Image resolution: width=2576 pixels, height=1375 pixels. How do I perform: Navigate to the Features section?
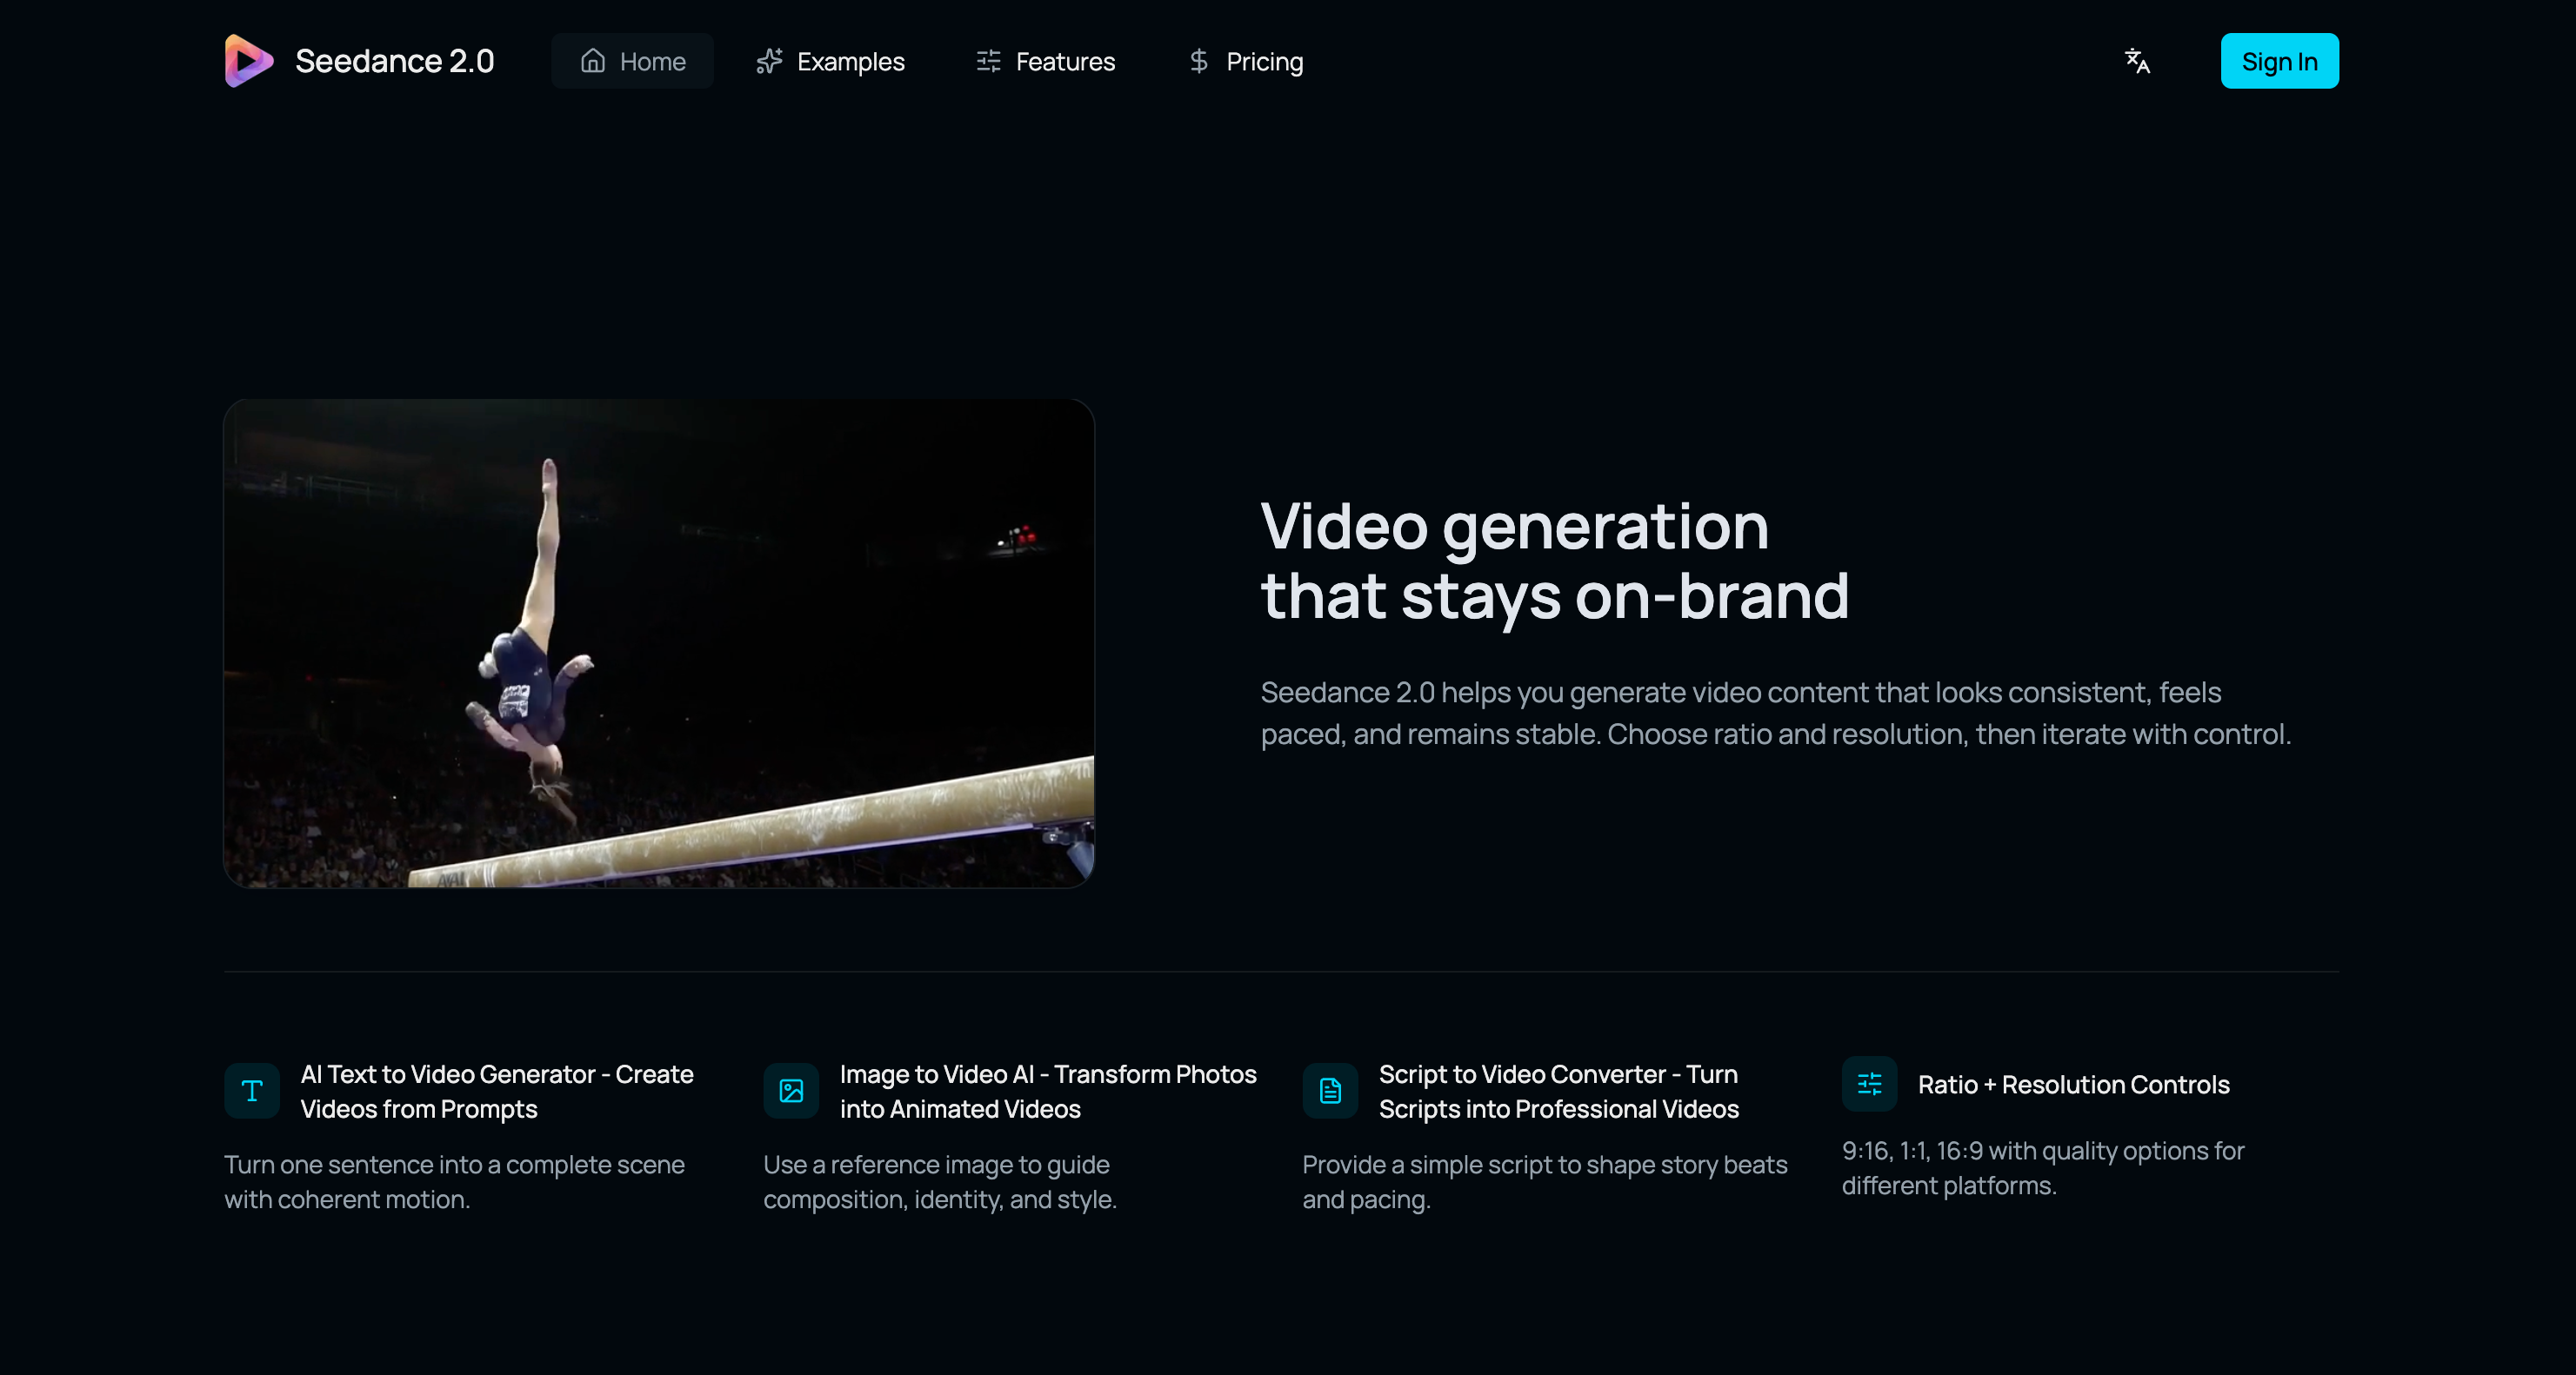(1066, 61)
